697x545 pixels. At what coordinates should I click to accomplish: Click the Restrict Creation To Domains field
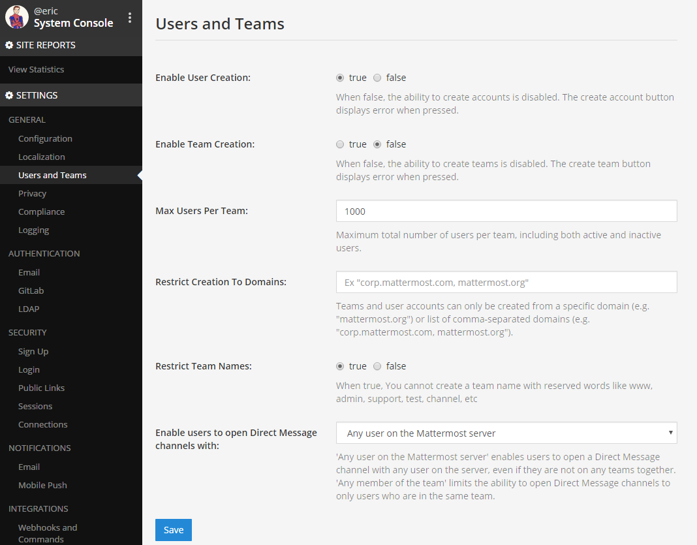(x=506, y=282)
